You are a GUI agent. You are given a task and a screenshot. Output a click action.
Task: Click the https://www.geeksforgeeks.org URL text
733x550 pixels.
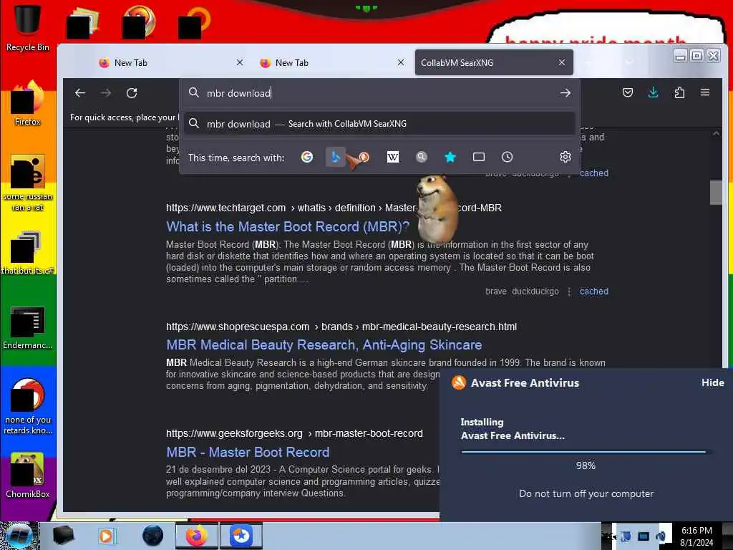pos(234,433)
